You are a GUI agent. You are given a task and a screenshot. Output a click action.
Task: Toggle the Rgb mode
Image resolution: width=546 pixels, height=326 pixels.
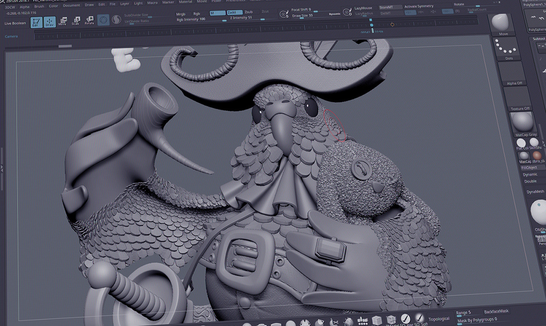click(x=197, y=14)
